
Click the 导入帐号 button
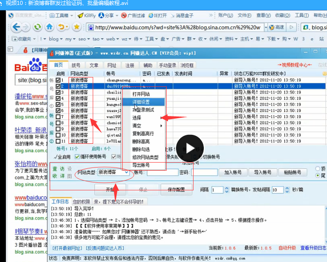point(262,172)
